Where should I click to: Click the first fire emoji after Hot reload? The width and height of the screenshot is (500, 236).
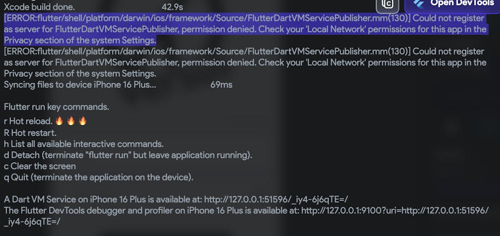point(59,121)
